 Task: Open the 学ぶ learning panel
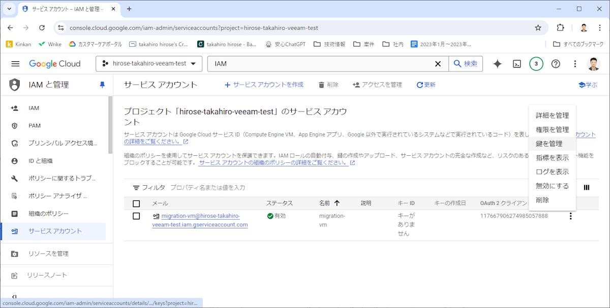pos(588,85)
